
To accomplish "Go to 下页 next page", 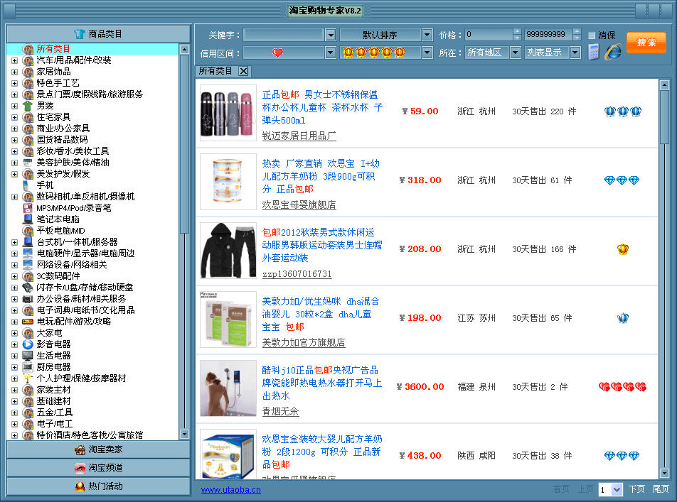I will point(637,489).
